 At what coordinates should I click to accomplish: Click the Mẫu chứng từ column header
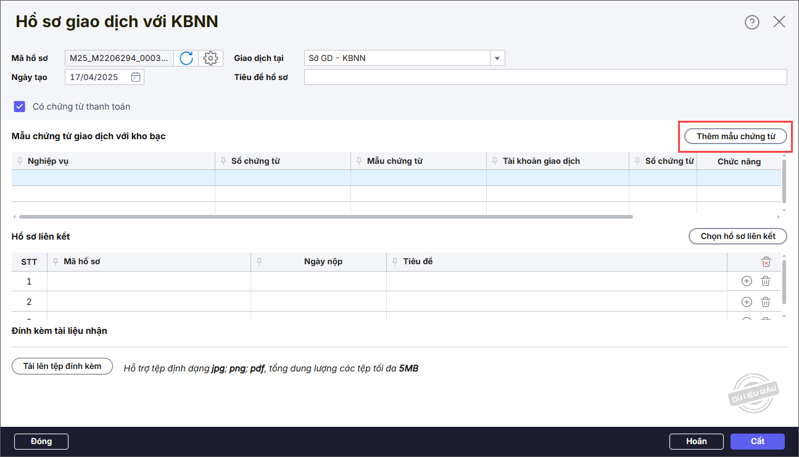point(394,161)
